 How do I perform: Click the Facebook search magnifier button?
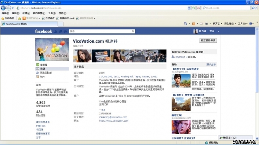(133, 31)
